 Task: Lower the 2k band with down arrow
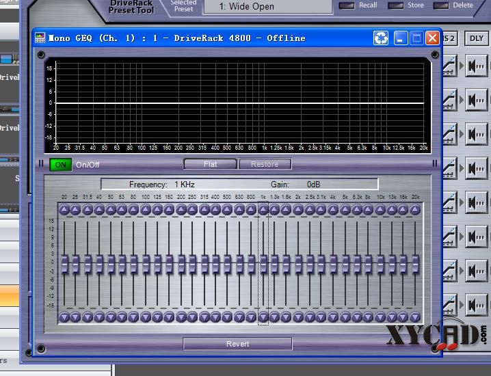pos(298,317)
